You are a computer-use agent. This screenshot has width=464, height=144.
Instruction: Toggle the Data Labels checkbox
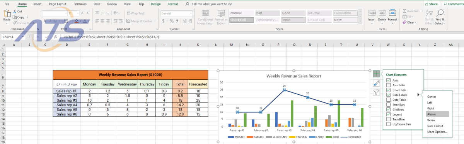point(388,95)
